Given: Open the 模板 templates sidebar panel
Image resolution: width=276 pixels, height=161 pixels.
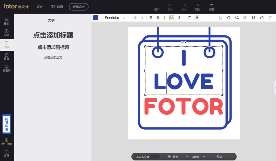Looking at the screenshot, I should click(6, 21).
